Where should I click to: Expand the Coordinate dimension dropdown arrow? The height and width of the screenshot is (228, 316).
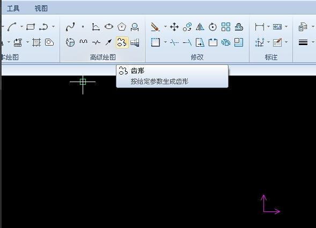coord(268,42)
